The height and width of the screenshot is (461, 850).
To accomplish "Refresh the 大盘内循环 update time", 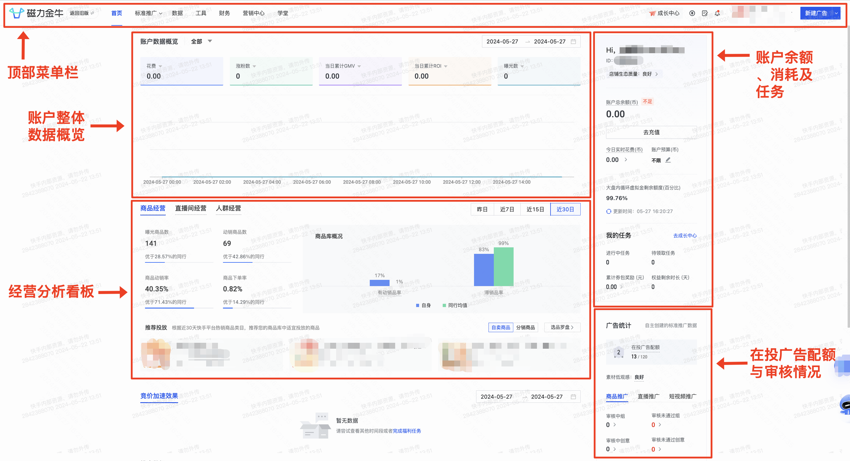I will click(608, 211).
